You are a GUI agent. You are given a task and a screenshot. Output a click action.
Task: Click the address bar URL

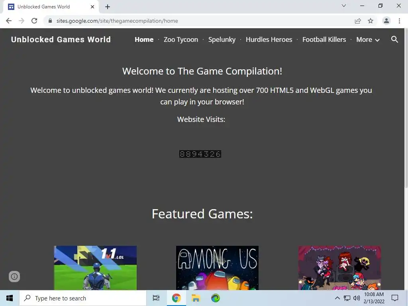tap(117, 21)
